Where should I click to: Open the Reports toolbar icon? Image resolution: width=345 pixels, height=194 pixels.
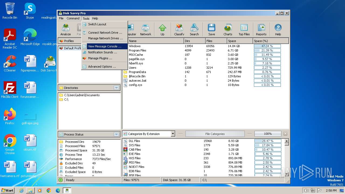point(261,30)
